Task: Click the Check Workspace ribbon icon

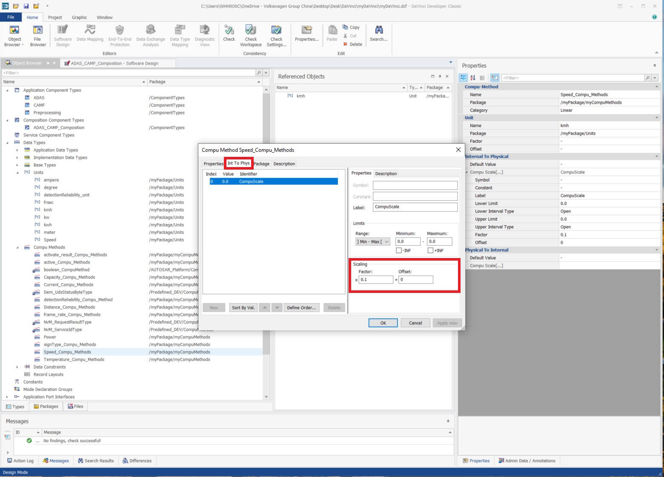Action: tap(251, 31)
